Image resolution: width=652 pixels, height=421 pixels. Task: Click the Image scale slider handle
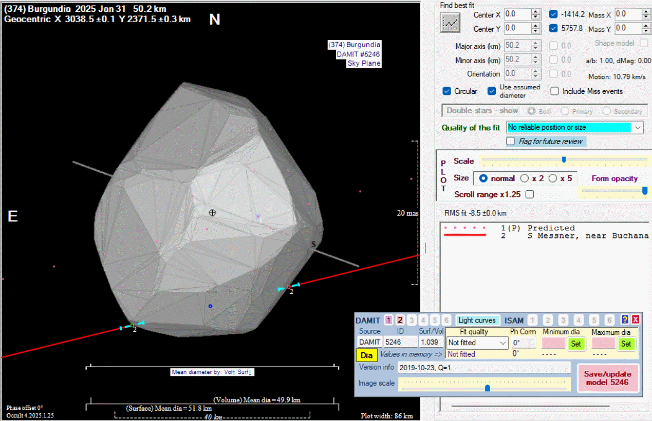click(x=488, y=388)
